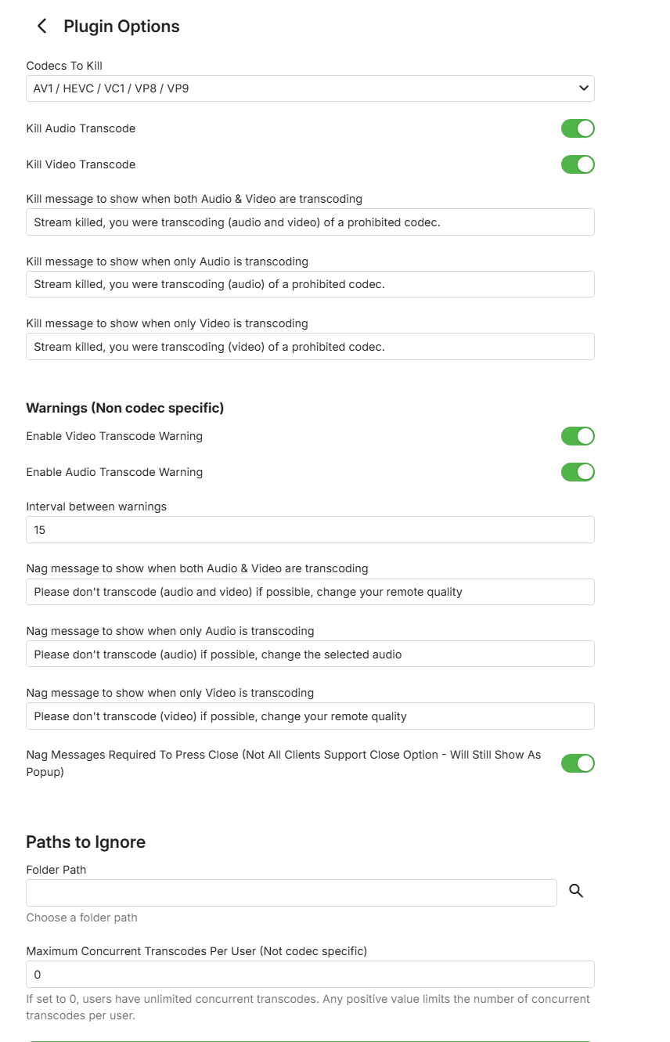The width and height of the screenshot is (670, 1042).
Task: Select the AV1 / HEVC / VC1 combo box
Action: (x=310, y=88)
